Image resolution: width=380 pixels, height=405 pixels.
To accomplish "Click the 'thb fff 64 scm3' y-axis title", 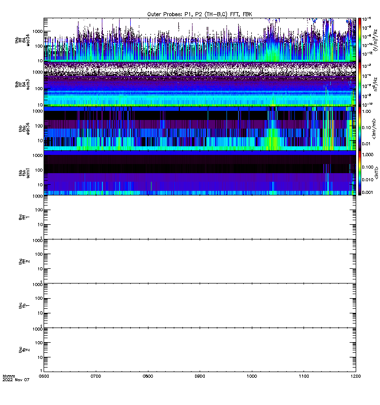I will [22, 85].
